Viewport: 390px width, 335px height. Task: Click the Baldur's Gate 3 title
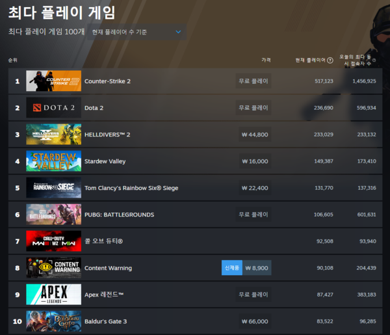coord(106,321)
